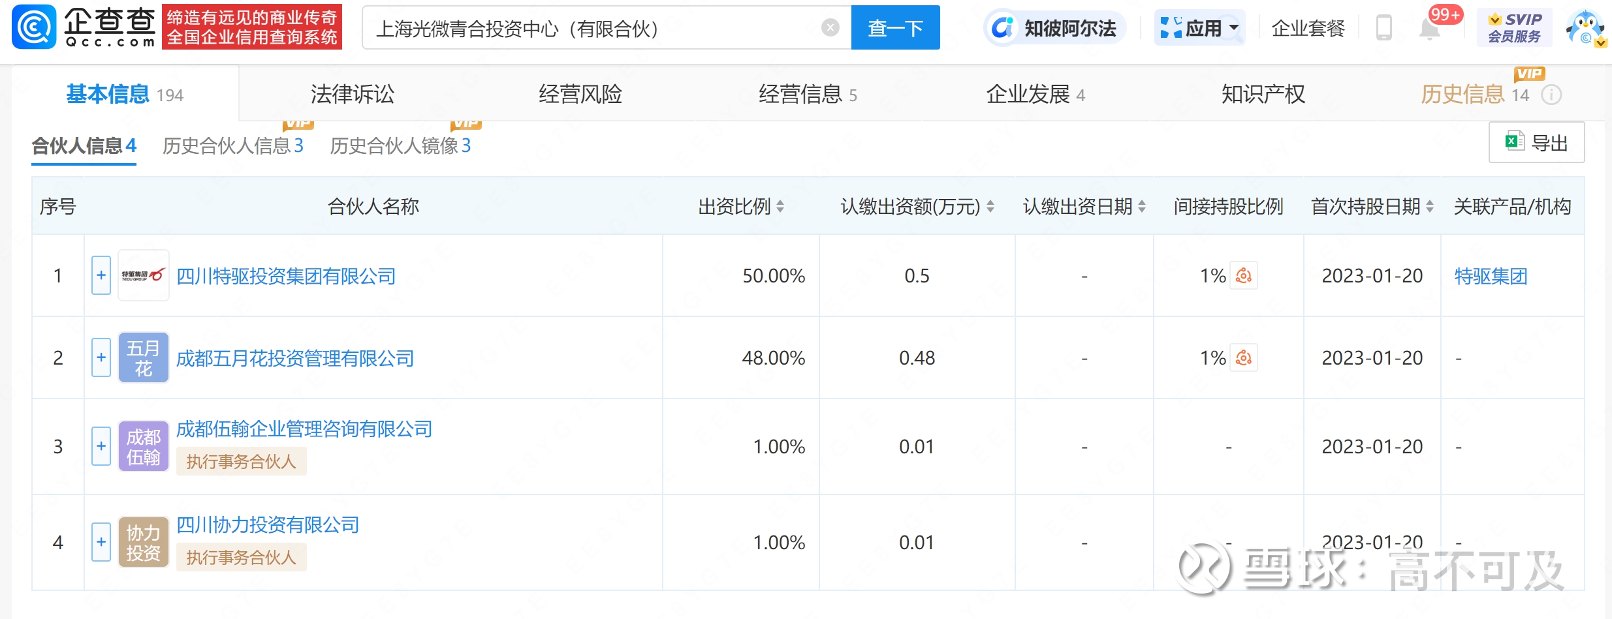Select 历史合伙人镜像 sub-tab
Screen dimensions: 1612x619
click(x=400, y=145)
